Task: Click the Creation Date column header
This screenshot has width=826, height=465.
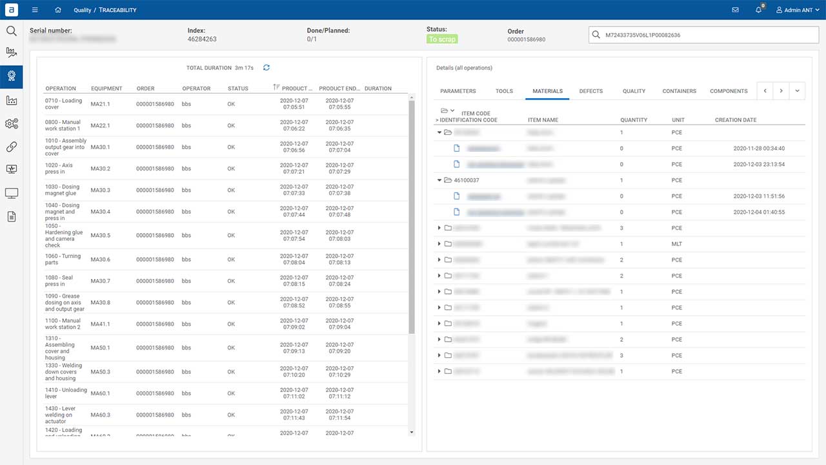Action: (736, 120)
